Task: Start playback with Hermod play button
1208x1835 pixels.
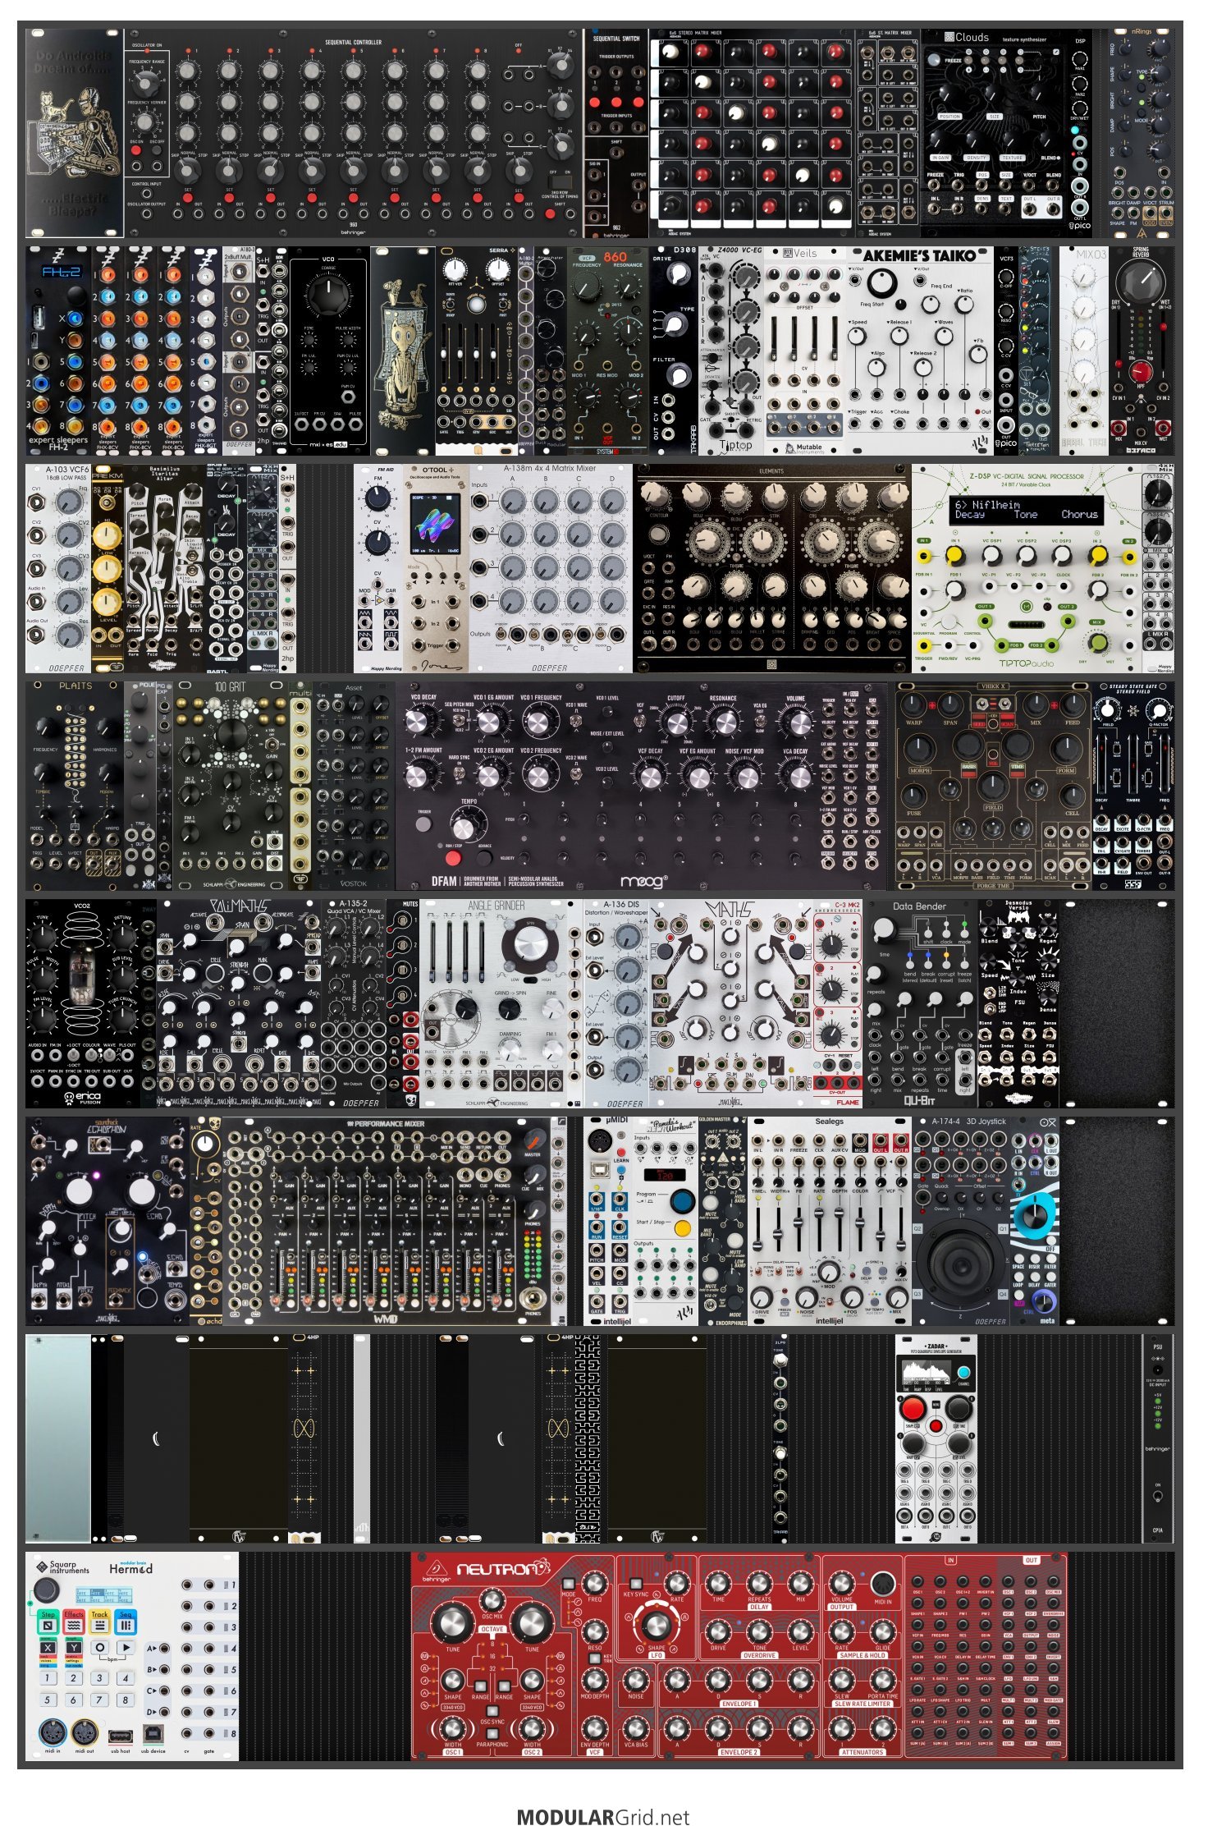Action: click(x=126, y=1647)
